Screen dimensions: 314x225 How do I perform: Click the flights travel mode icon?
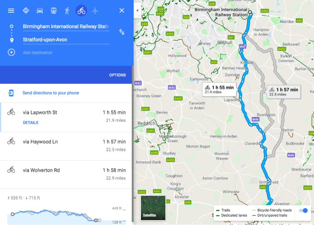[95, 10]
